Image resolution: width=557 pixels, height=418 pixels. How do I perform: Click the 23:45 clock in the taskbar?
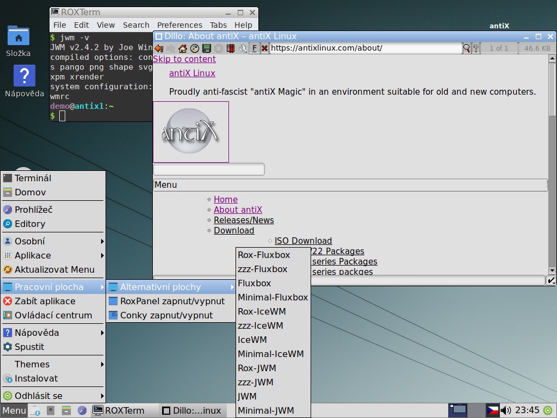[527, 410]
